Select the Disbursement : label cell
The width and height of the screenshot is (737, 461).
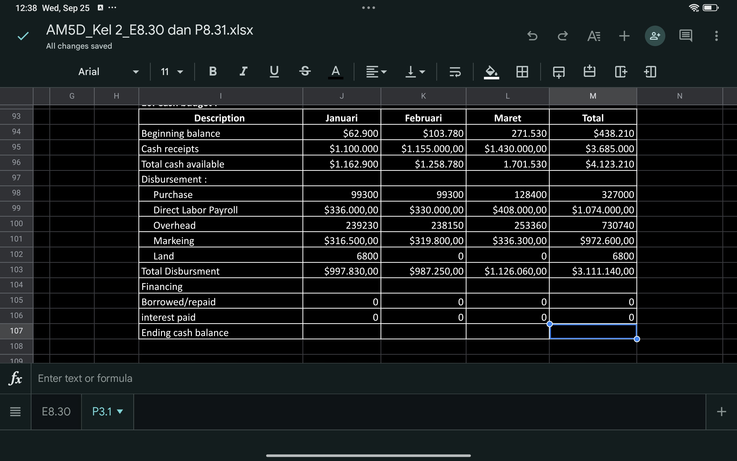pyautogui.click(x=221, y=179)
